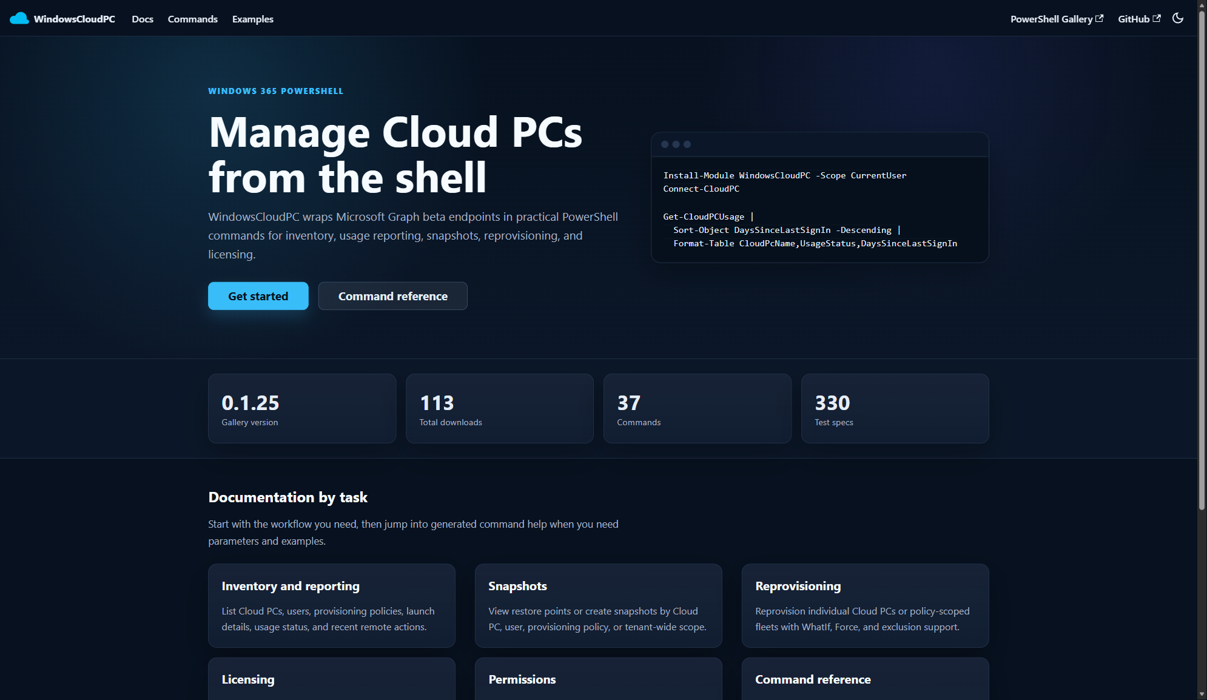
Task: Open the Inventory and reporting card
Action: [x=332, y=606]
